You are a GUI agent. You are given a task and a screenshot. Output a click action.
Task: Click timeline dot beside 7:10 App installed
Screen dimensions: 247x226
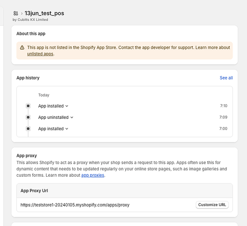28,106
